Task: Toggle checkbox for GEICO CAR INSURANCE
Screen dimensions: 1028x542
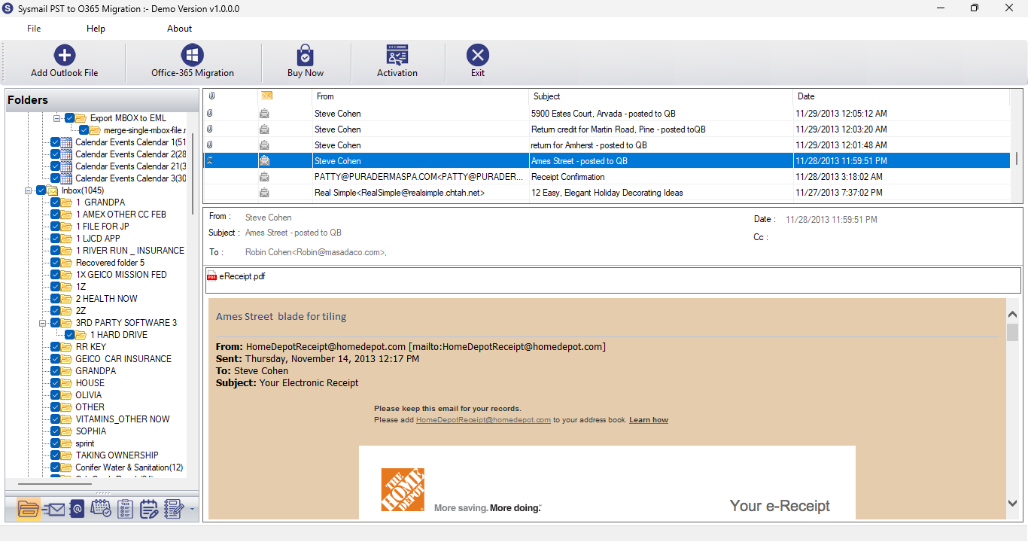Action: click(56, 359)
